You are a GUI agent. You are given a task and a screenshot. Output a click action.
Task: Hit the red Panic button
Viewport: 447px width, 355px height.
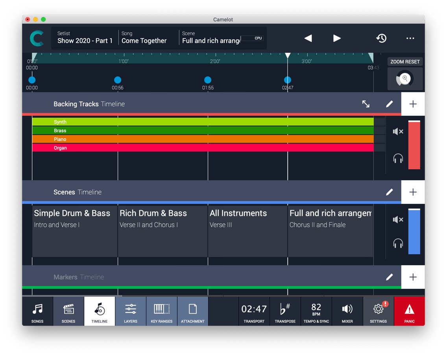click(x=409, y=311)
